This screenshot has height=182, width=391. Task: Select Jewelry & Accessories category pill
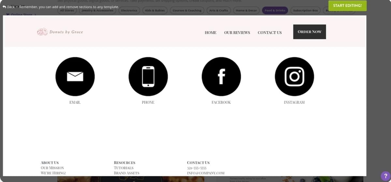tap(97, 10)
